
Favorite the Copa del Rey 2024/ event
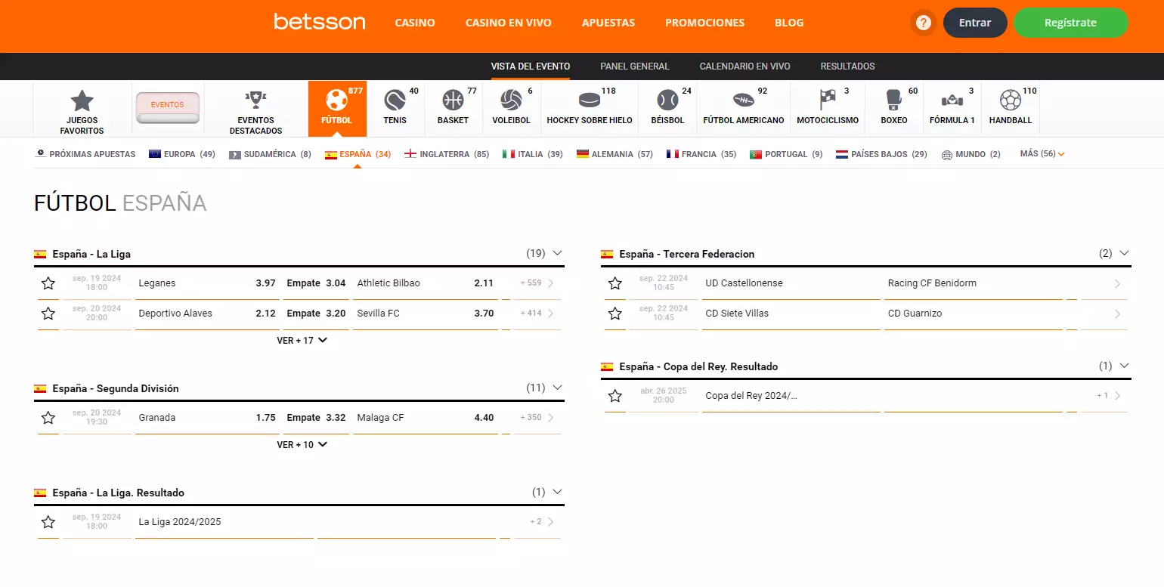(x=615, y=396)
